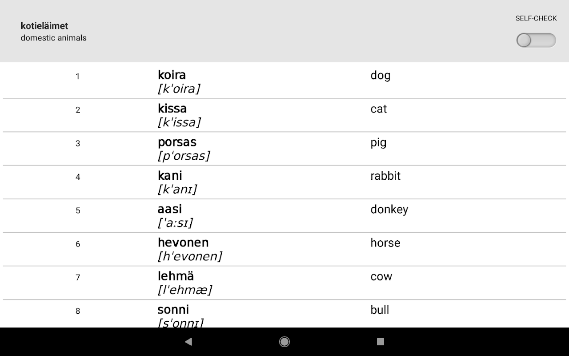Tap row number 7

pos(78,277)
